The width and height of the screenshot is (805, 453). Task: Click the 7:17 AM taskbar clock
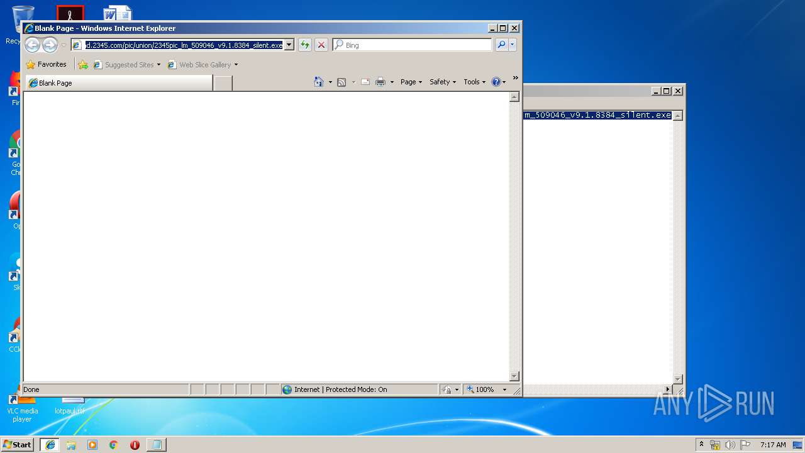(x=773, y=445)
